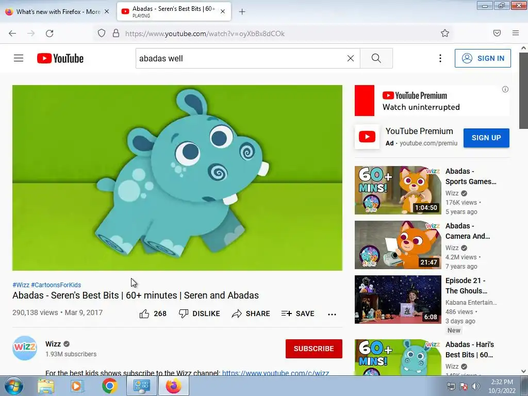The width and height of the screenshot is (528, 396).
Task: Open Windows Media Player taskbar icon
Action: coord(77,386)
